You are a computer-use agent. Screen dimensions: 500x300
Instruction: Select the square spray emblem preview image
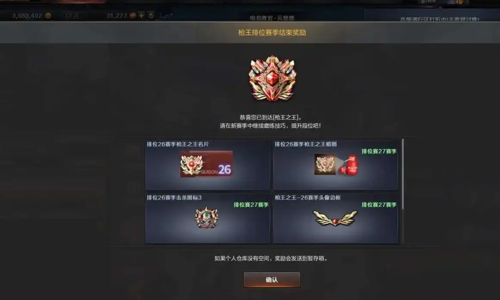click(x=325, y=164)
